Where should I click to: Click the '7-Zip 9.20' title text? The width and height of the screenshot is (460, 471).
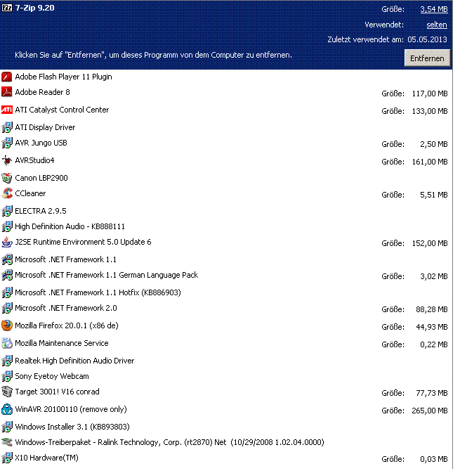(35, 8)
